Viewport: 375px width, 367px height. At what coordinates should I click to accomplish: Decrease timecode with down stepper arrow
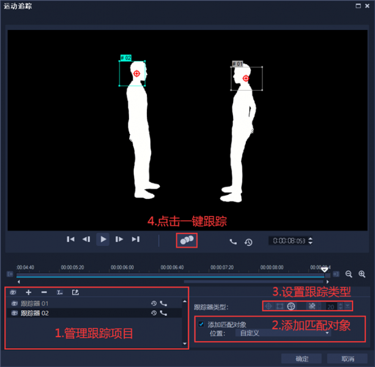310,243
